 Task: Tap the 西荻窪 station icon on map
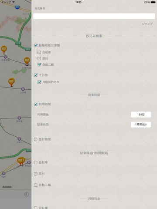19,118
